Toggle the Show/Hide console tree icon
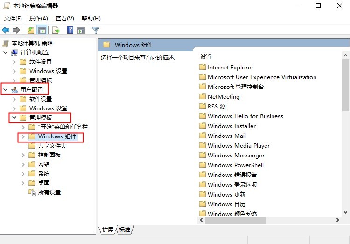 (x=42, y=30)
